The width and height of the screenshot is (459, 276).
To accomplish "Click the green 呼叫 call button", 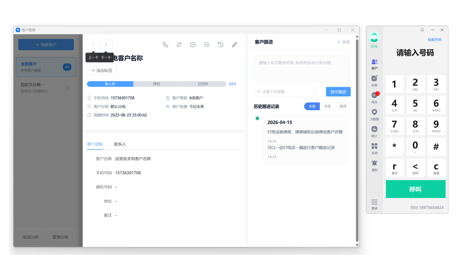I will tap(415, 189).
